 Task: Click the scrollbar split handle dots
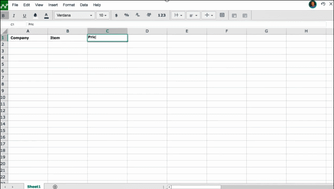pos(164,187)
